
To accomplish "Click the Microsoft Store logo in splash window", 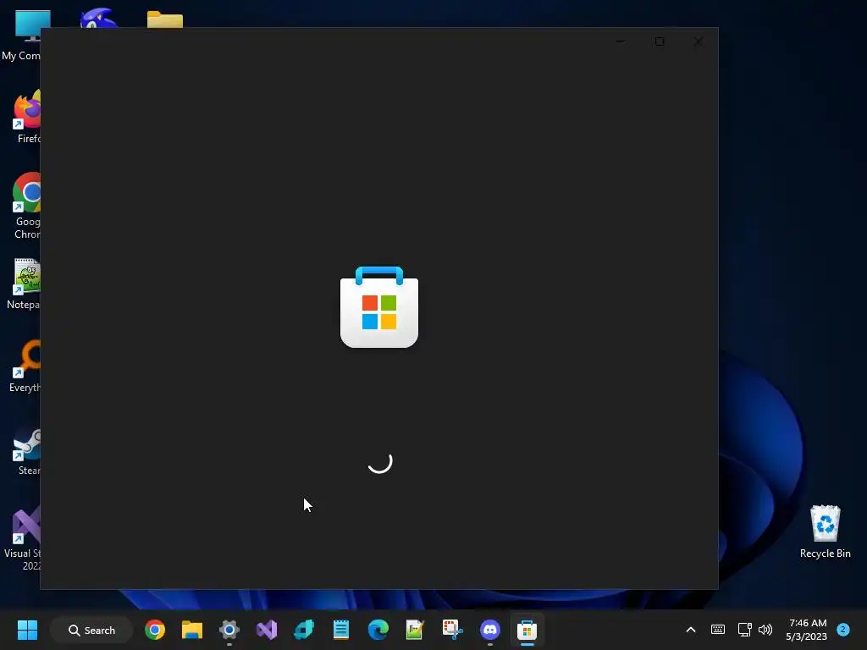I will click(379, 307).
